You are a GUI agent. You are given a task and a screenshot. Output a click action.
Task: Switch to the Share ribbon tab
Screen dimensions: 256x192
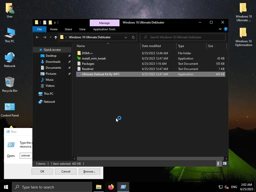[x=68, y=29]
